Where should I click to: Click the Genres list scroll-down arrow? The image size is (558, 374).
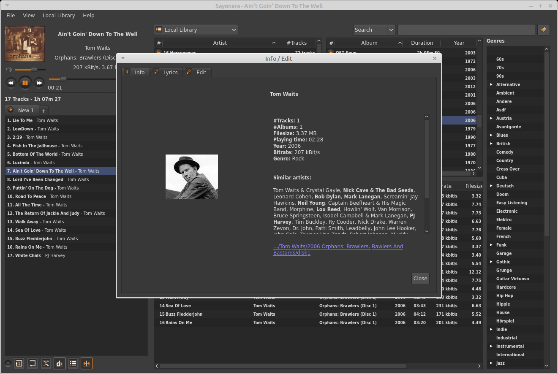[547, 366]
